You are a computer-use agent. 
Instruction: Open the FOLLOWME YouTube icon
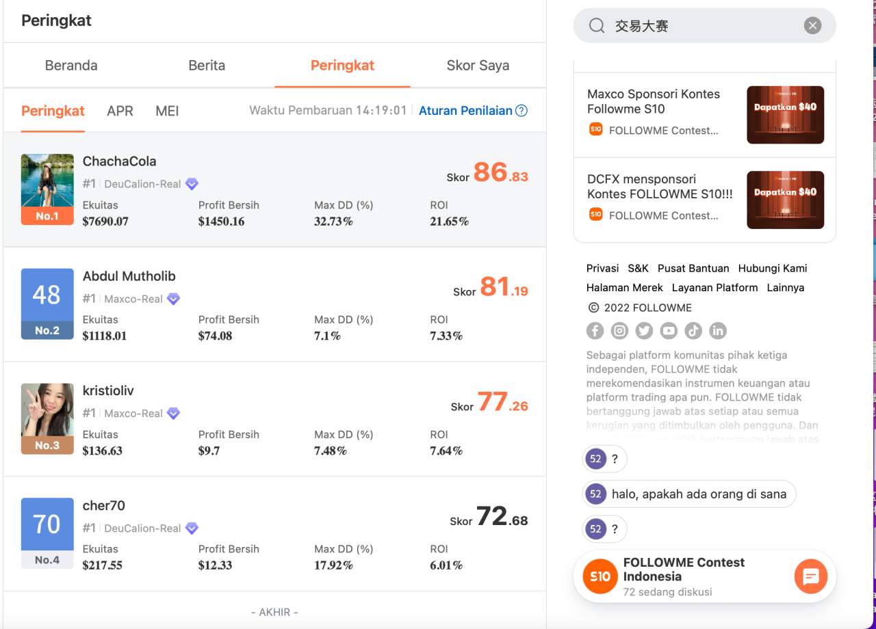(669, 331)
